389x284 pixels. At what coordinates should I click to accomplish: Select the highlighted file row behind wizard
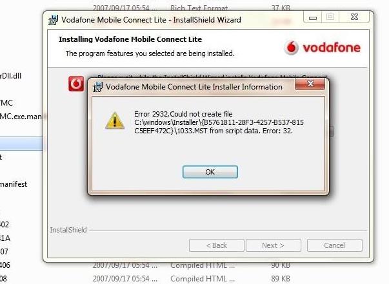point(21,144)
